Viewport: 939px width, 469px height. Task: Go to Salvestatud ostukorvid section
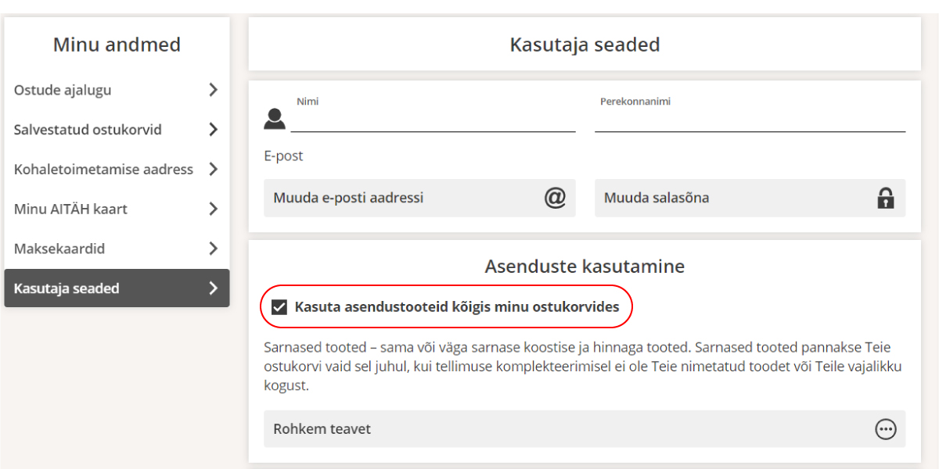tap(88, 130)
